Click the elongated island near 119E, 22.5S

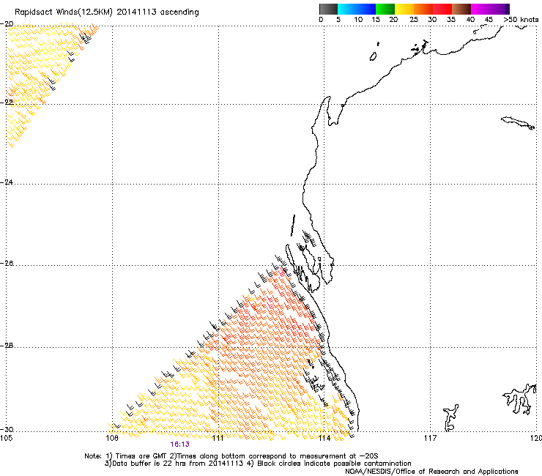pyautogui.click(x=518, y=123)
